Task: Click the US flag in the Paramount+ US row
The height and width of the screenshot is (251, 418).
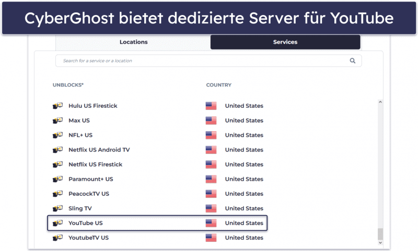Action: coord(211,179)
